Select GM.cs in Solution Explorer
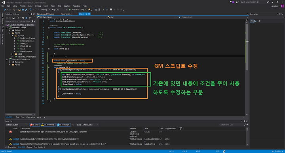285x153 pixels. click(x=23, y=49)
